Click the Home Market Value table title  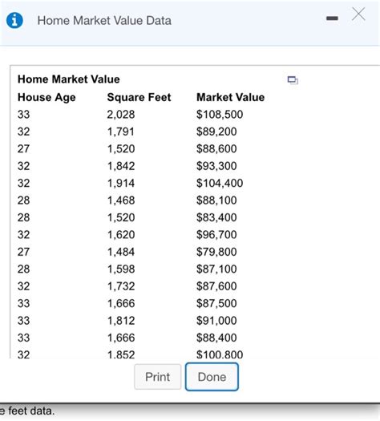click(69, 79)
